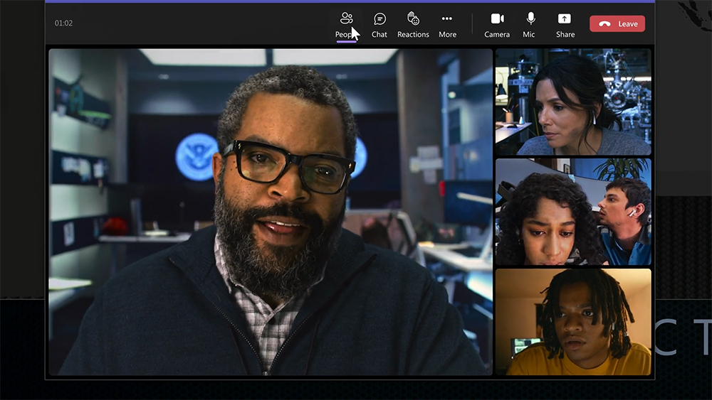The height and width of the screenshot is (400, 712).
Task: Open the People panel
Action: coord(346,25)
